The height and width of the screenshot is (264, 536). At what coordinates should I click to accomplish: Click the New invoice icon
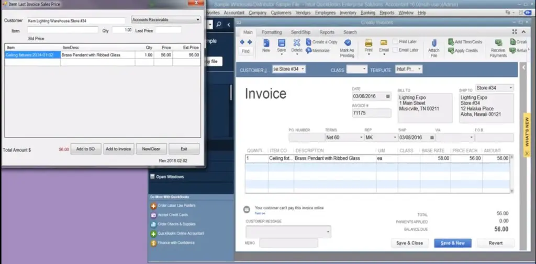pyautogui.click(x=266, y=44)
